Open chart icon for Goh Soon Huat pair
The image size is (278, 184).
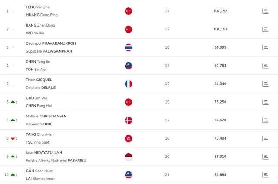click(x=265, y=174)
